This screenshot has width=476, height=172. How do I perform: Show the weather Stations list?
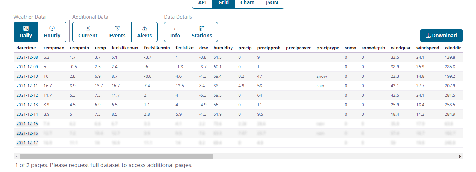tap(202, 32)
